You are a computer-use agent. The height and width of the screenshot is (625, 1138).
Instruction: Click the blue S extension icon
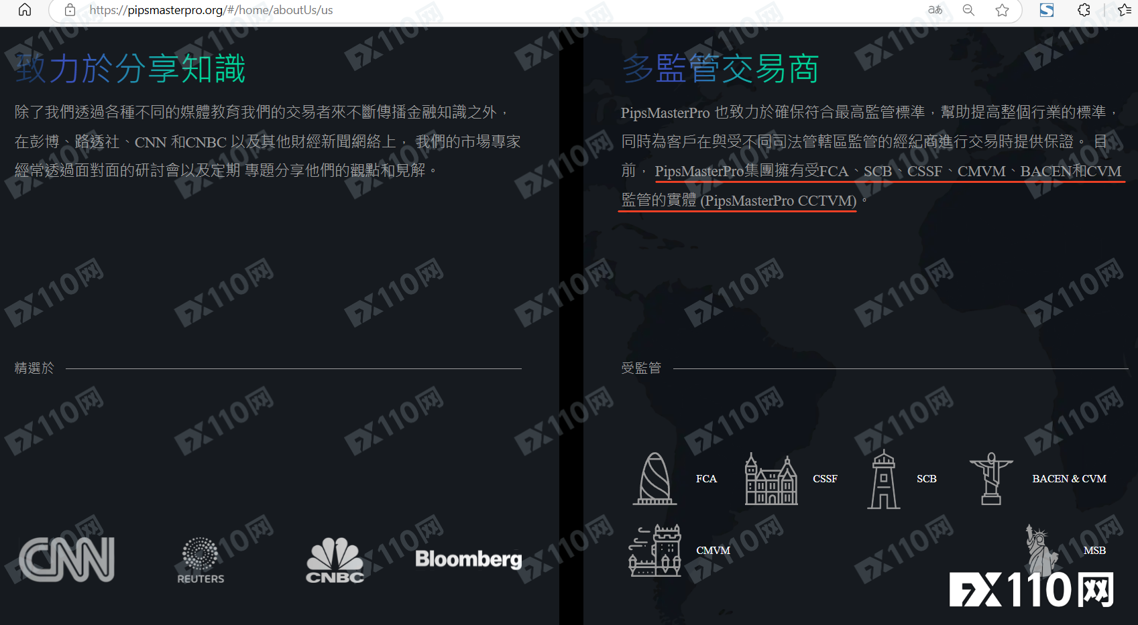click(1047, 10)
